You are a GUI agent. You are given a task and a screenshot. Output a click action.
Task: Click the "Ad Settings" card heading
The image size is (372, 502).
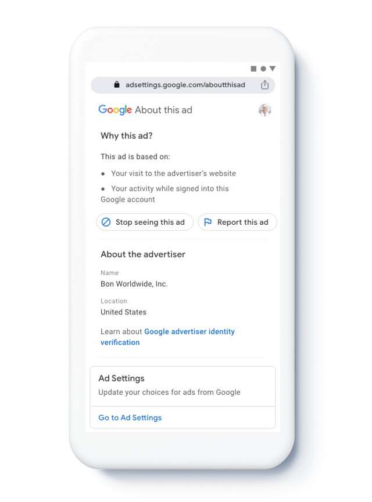(121, 379)
